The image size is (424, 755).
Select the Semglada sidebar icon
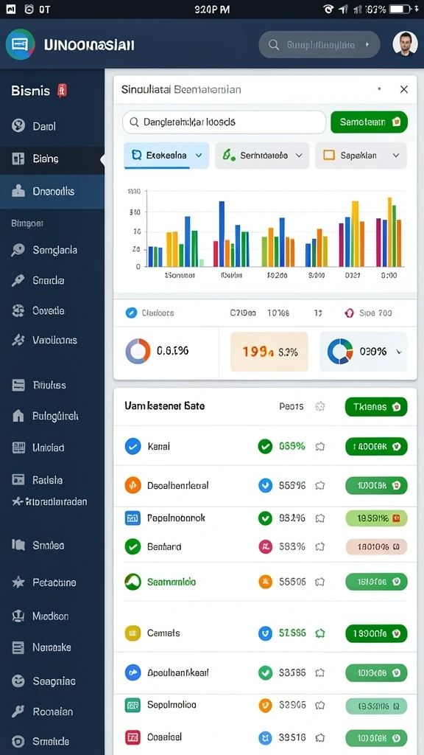click(18, 250)
